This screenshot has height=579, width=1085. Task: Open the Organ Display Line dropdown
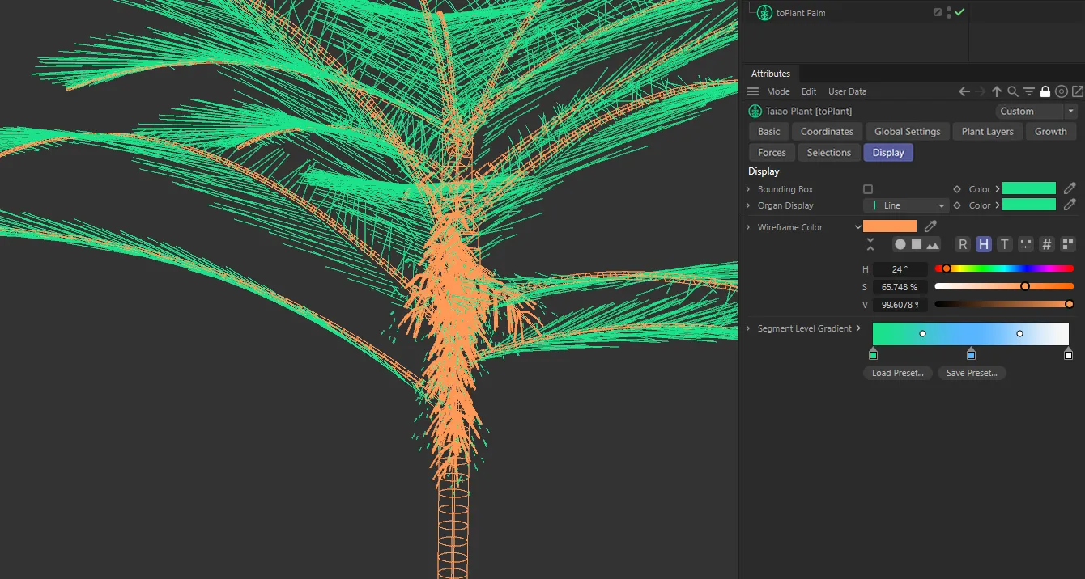(x=905, y=205)
